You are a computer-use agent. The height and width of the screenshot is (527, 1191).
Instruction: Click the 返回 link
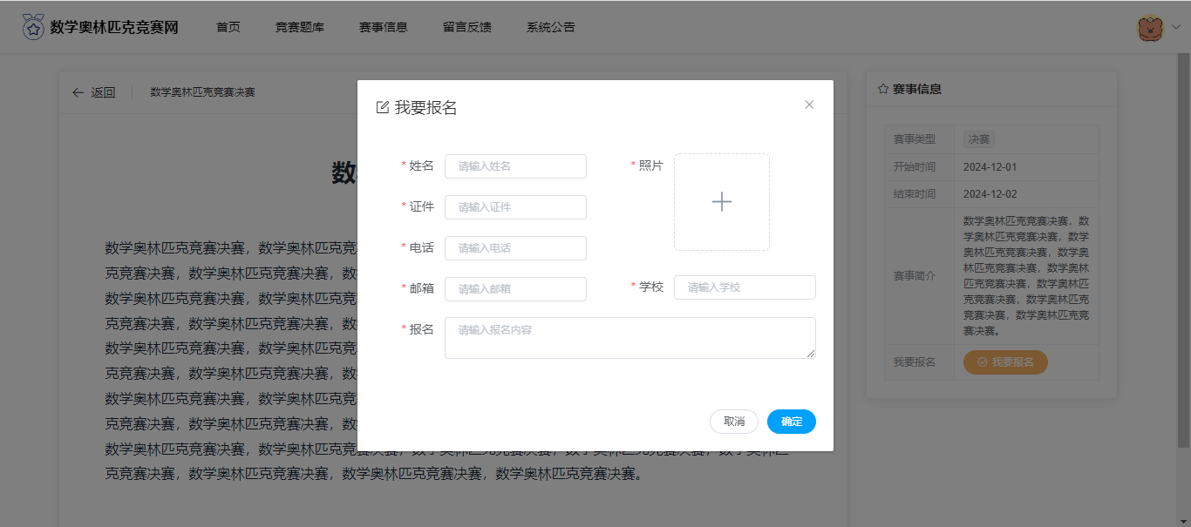104,92
